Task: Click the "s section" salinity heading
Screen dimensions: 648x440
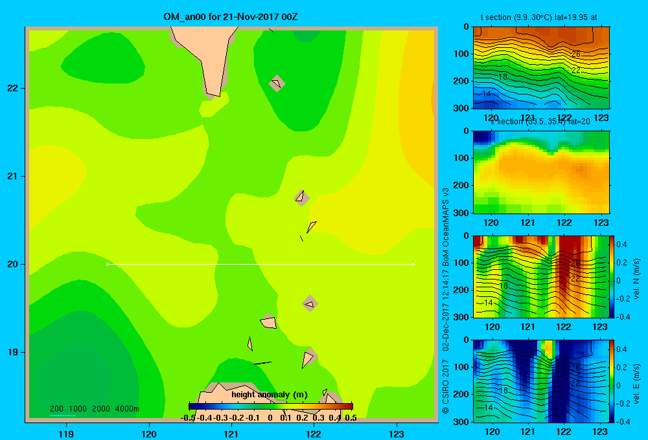Action: point(540,122)
